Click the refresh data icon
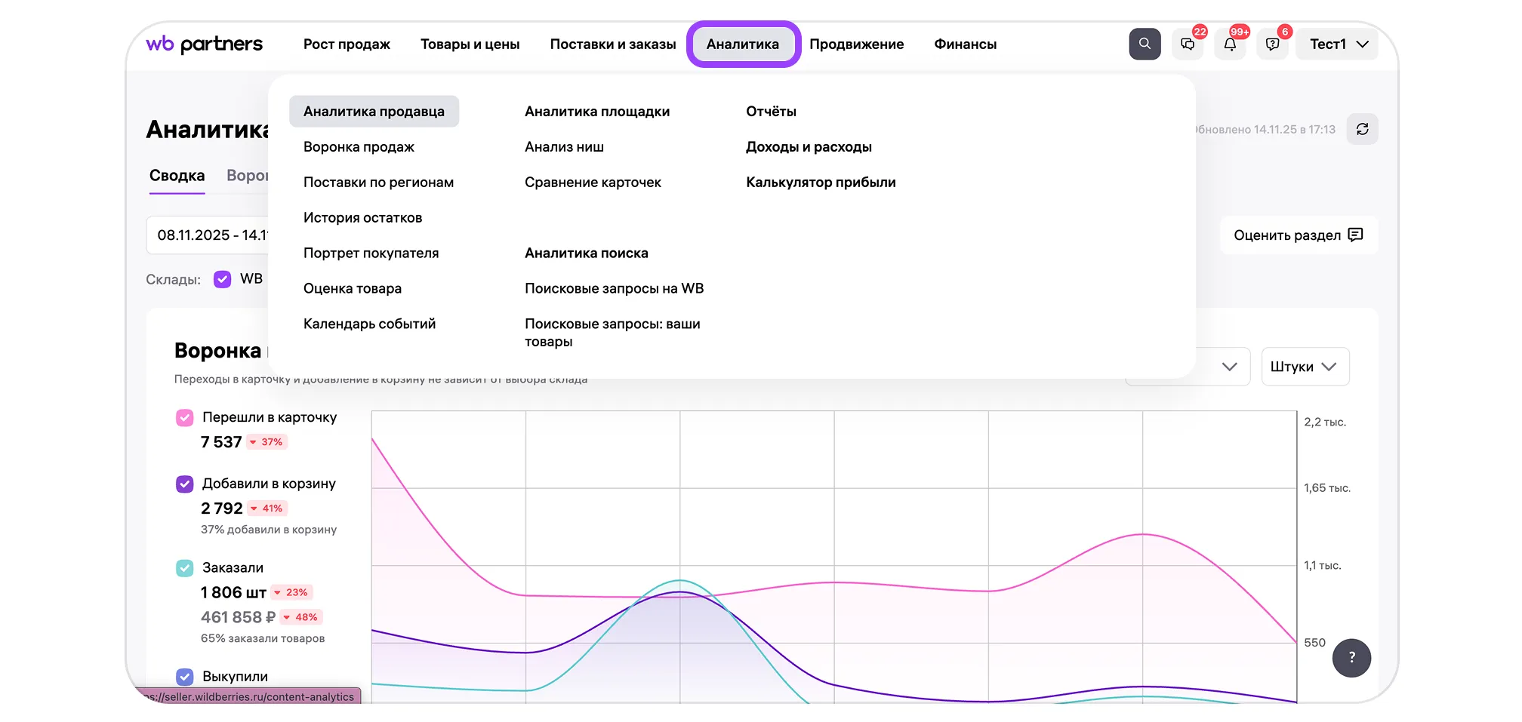 (1362, 129)
